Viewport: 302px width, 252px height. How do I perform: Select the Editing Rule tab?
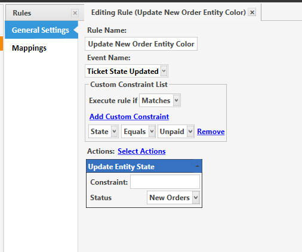tap(168, 13)
